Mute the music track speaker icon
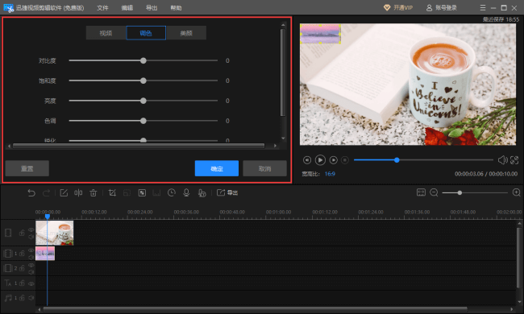 tap(31, 298)
